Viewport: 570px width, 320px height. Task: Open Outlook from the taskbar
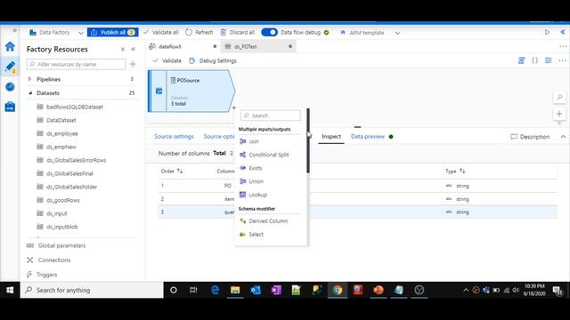coord(256,290)
